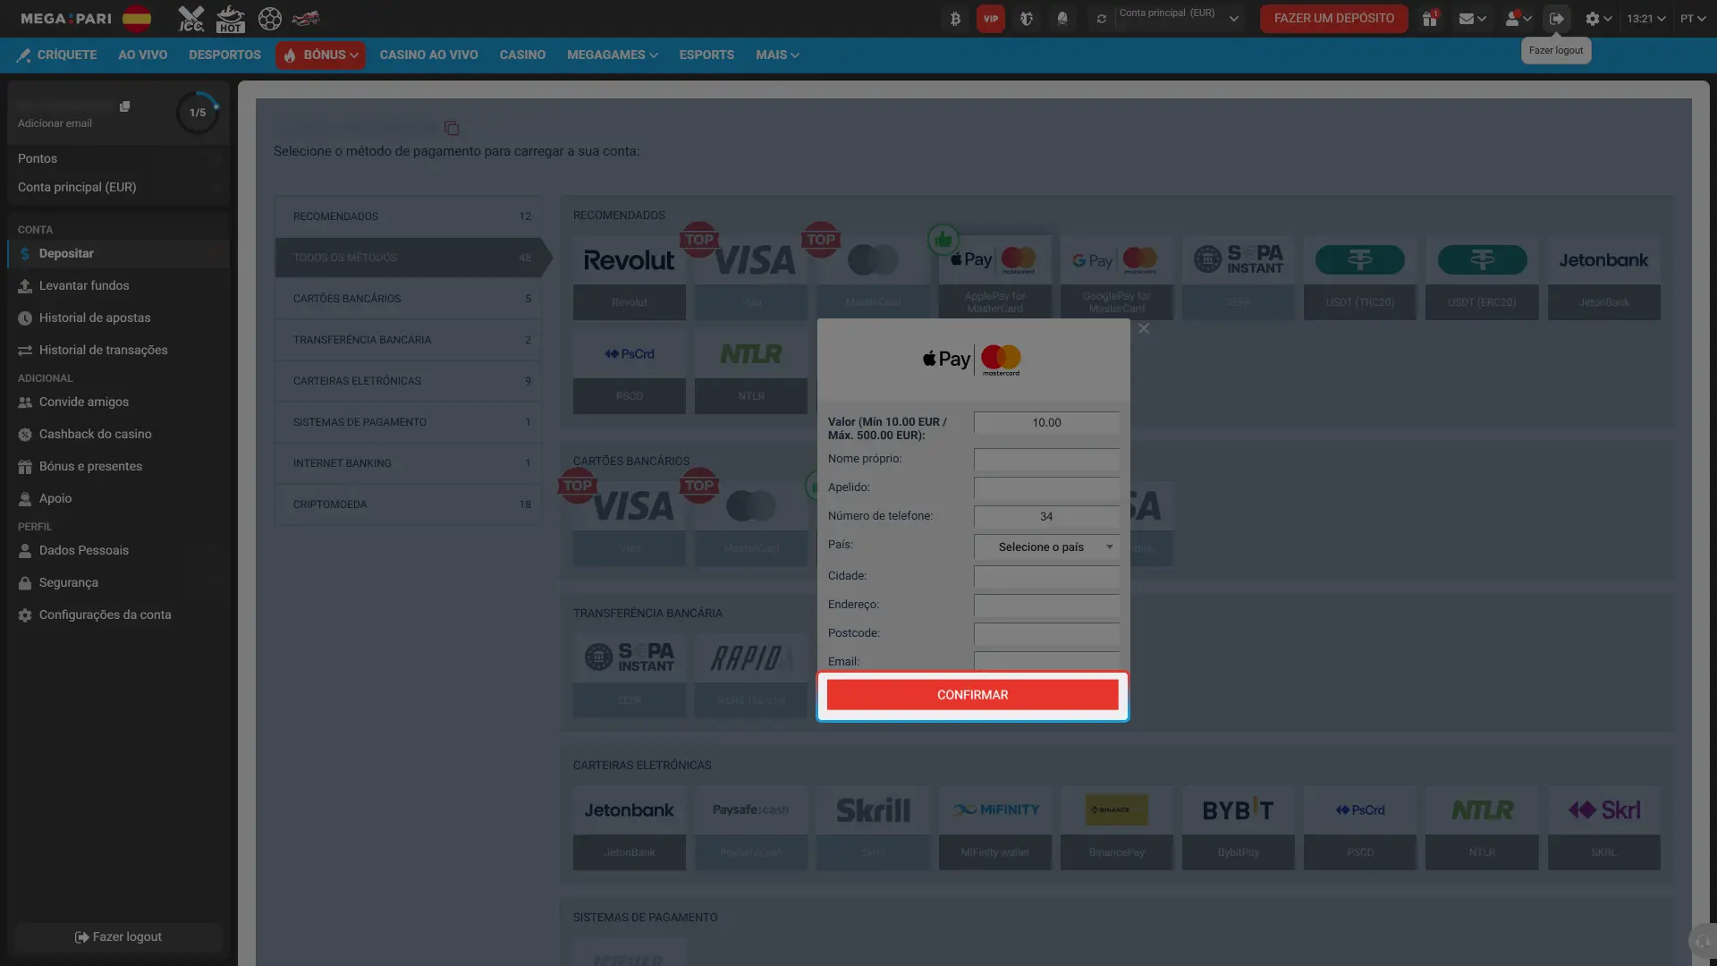Screen dimensions: 1717x966
Task: Click the Cidade input field
Action: (x=1046, y=577)
